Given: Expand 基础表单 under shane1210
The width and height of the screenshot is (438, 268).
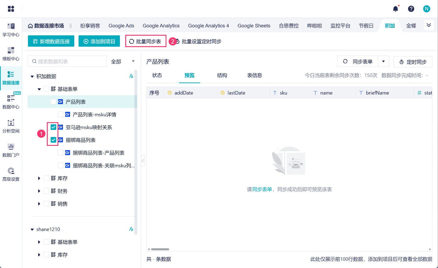Looking at the screenshot, I should click(x=39, y=242).
